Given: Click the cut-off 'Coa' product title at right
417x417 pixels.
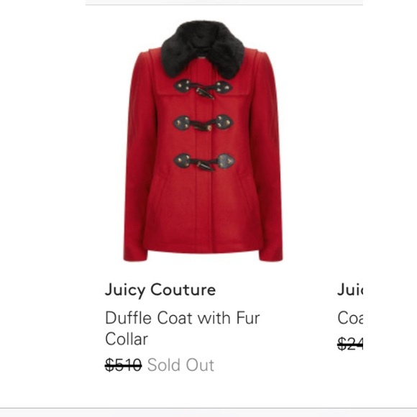Looking at the screenshot, I should (350, 318).
